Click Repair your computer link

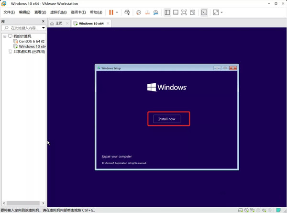coord(117,157)
